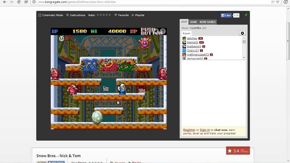Screen dimensions: 290x163
Task: Click the Add Tags button below the title
Action: 56,162
